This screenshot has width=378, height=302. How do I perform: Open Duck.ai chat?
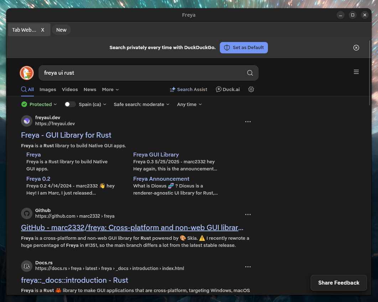[228, 90]
